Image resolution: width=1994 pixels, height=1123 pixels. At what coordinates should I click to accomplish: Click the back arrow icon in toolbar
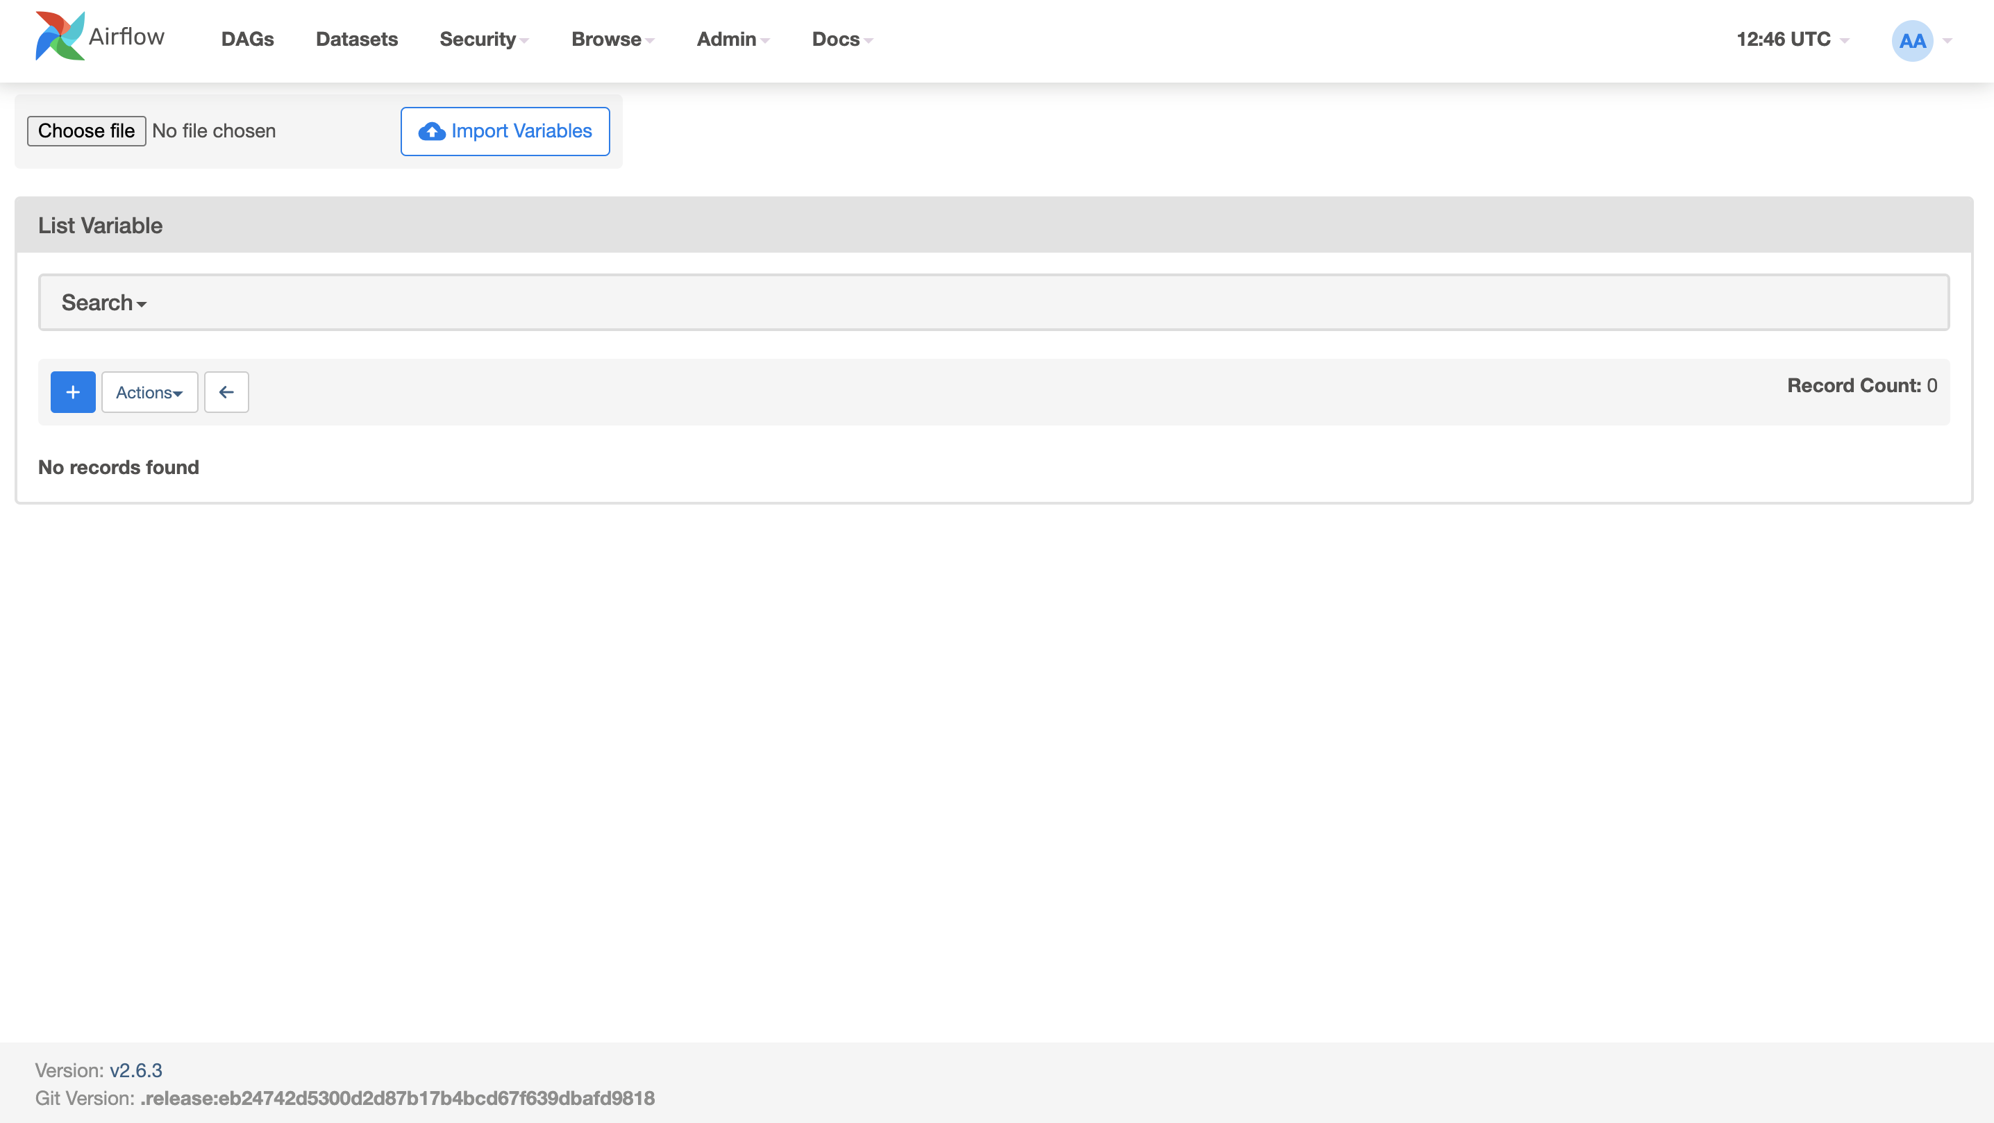(226, 391)
